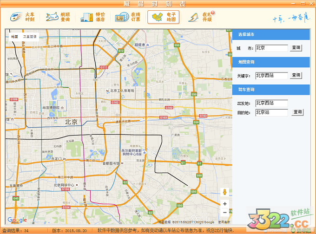This screenshot has height=234, width=316.
Task: Click the G45 highway shield
Action: tap(16, 198)
